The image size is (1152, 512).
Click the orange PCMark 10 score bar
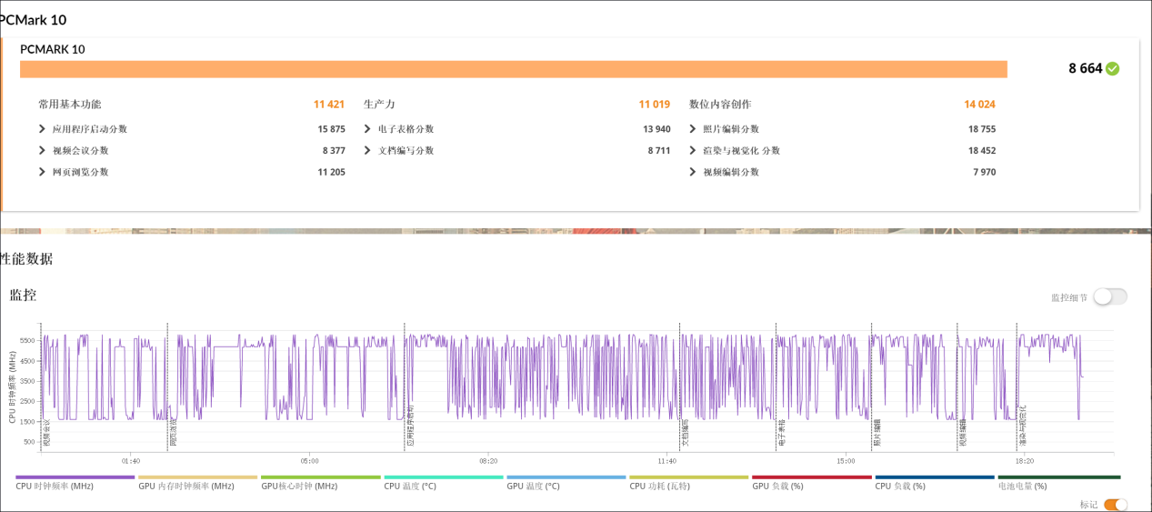(513, 69)
